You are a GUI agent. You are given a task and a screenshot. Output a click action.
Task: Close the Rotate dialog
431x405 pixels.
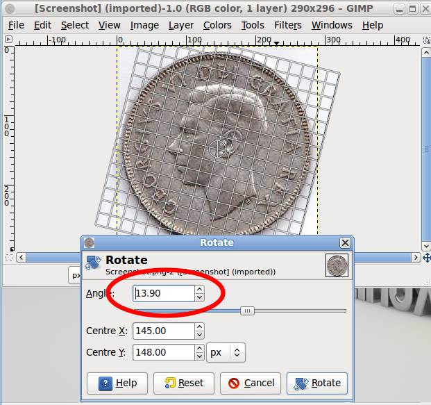tap(345, 242)
